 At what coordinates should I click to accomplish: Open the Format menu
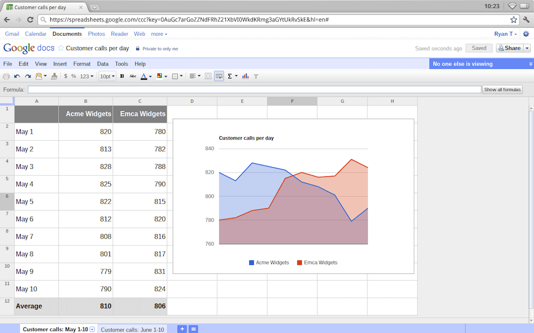pyautogui.click(x=82, y=64)
